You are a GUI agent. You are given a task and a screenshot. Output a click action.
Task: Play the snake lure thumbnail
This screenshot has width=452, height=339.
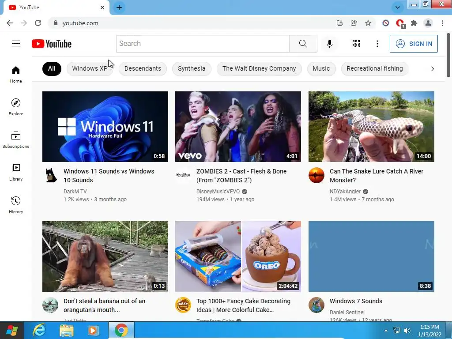(371, 127)
